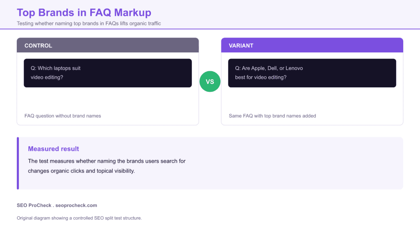Click the 'FAQ question without brand names' caption
The image size is (420, 236).
point(63,116)
